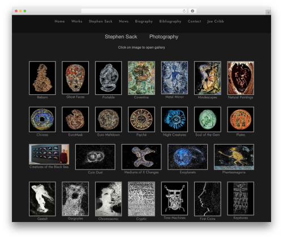Click the Reborn caption text
Viewport: 283px width, 239px height.
point(42,97)
